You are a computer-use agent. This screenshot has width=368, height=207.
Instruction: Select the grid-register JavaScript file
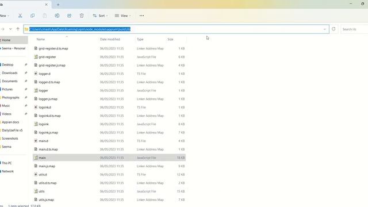coord(109,57)
